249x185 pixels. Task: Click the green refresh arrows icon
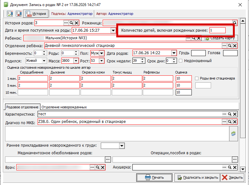234,134
